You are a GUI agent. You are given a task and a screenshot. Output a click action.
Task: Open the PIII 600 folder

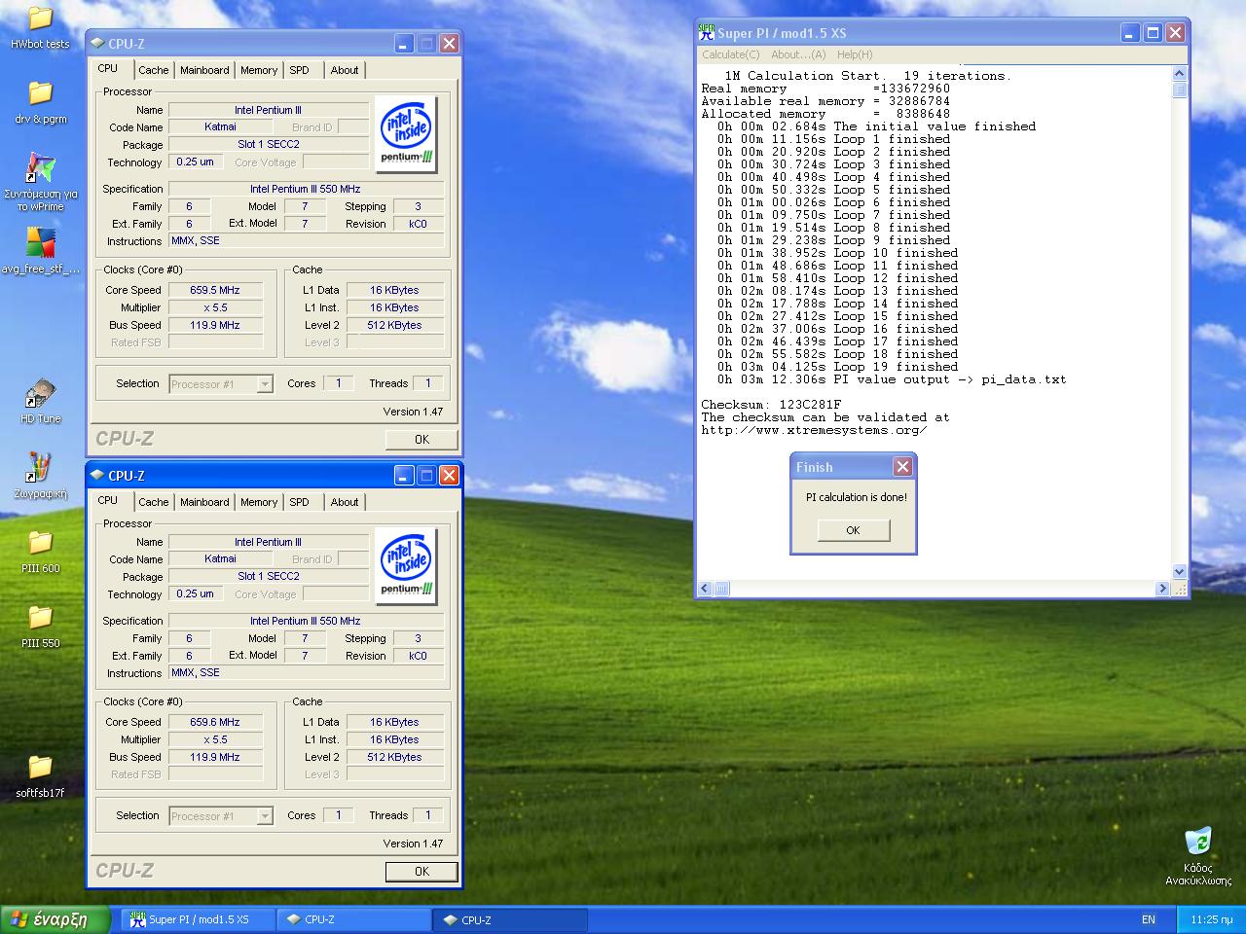point(40,543)
